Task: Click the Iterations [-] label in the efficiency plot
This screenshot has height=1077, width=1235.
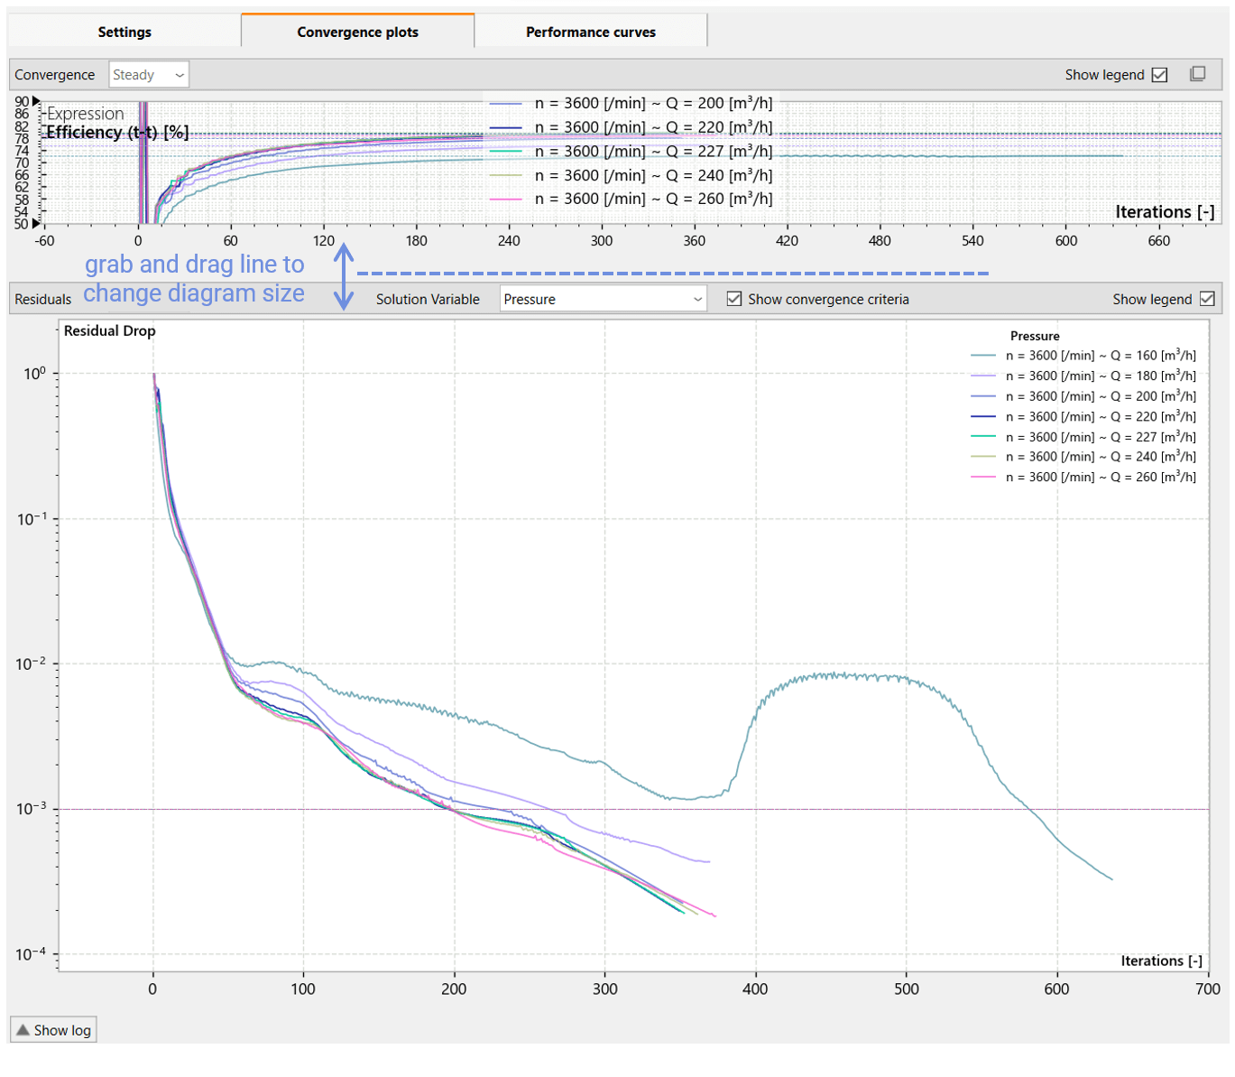Action: [1165, 212]
